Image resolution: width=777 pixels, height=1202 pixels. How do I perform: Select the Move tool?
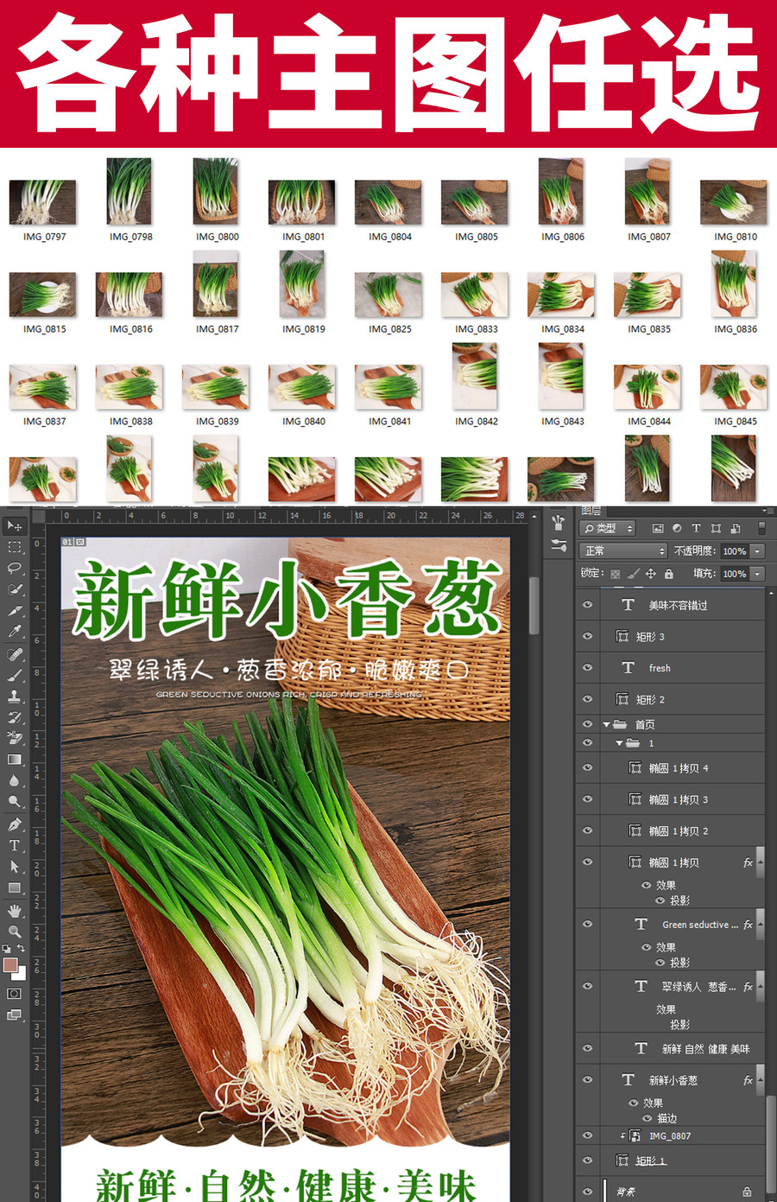14,526
